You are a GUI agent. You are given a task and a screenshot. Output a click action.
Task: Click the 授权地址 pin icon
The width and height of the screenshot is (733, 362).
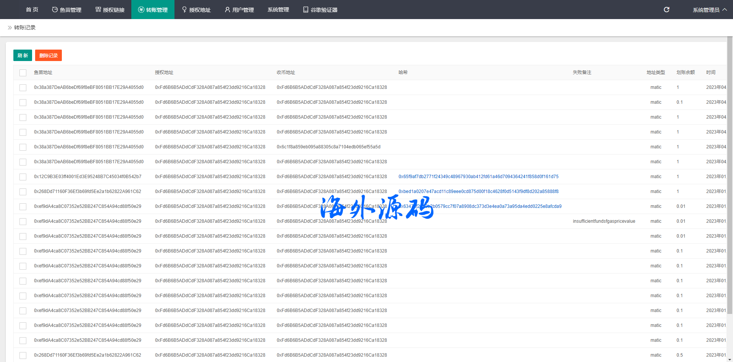point(184,10)
